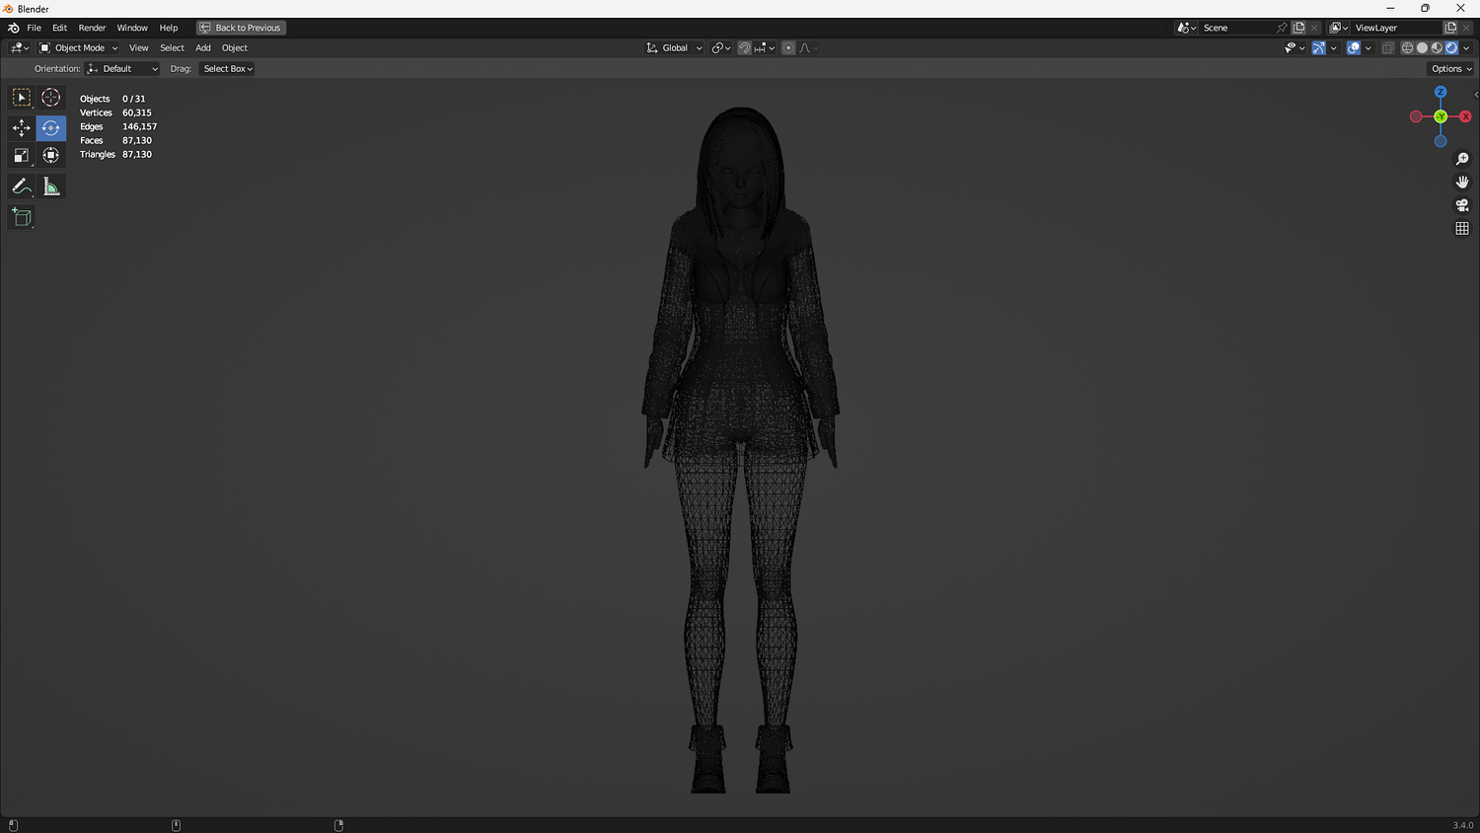The width and height of the screenshot is (1480, 833).
Task: Activate the Cursor tool
Action: pyautogui.click(x=51, y=98)
